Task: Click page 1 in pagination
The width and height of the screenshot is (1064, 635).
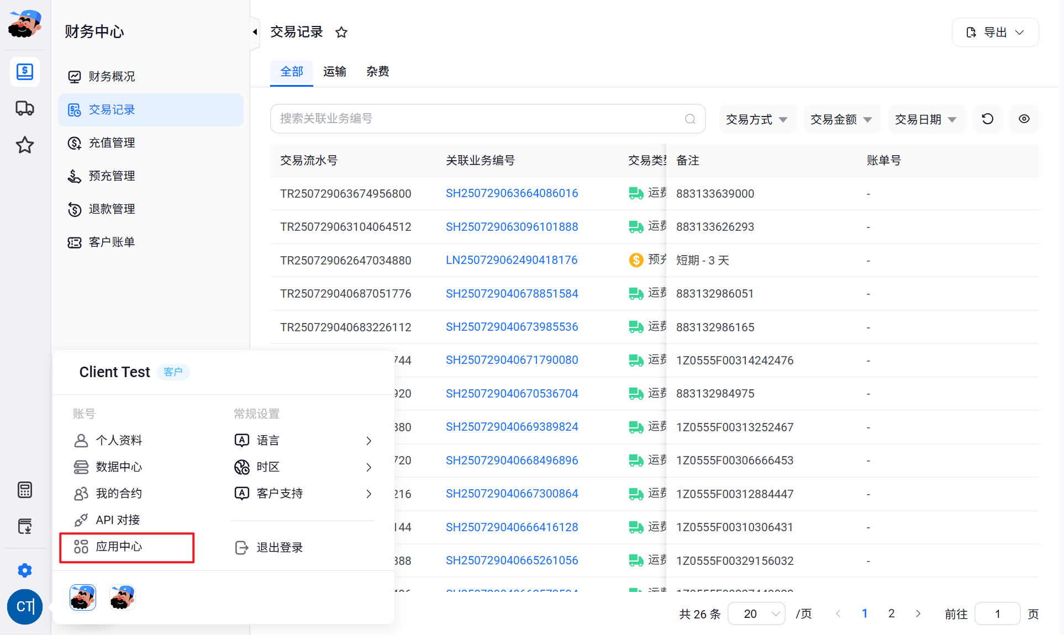Action: coord(865,613)
